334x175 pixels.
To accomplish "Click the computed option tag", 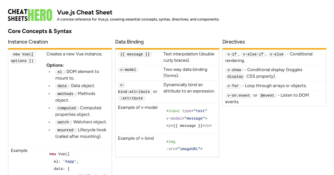I will tap(67, 108).
